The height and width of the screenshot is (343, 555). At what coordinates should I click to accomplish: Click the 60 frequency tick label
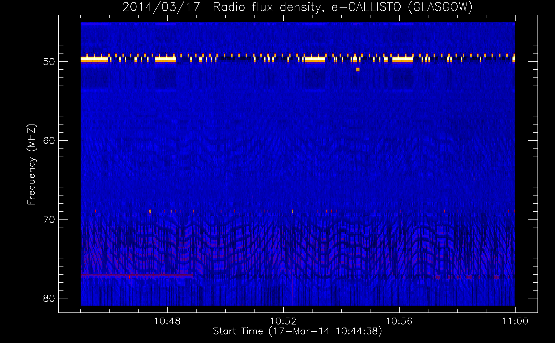[49, 140]
